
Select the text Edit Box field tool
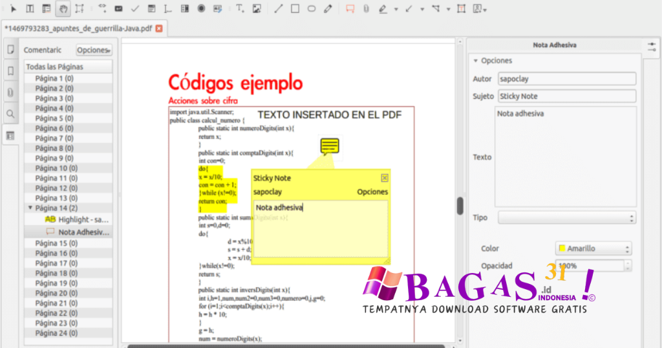click(119, 8)
